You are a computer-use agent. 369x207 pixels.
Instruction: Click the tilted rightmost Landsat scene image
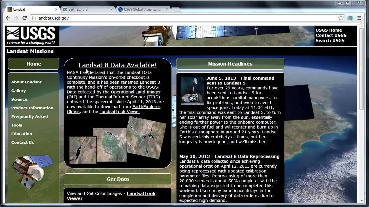[146, 138]
